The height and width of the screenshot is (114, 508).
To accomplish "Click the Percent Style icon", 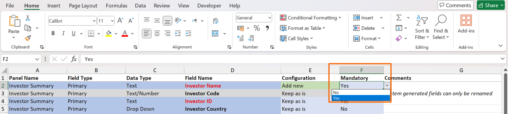I will [x=257, y=28].
